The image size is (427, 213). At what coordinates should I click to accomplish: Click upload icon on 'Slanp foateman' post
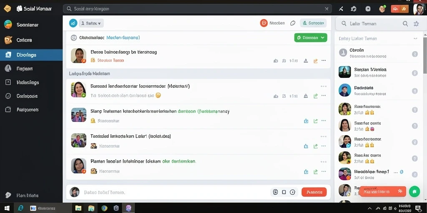coord(306,121)
